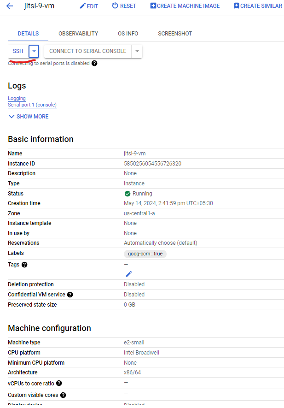
Task: Click CREATE SIMILAR
Action: click(258, 6)
